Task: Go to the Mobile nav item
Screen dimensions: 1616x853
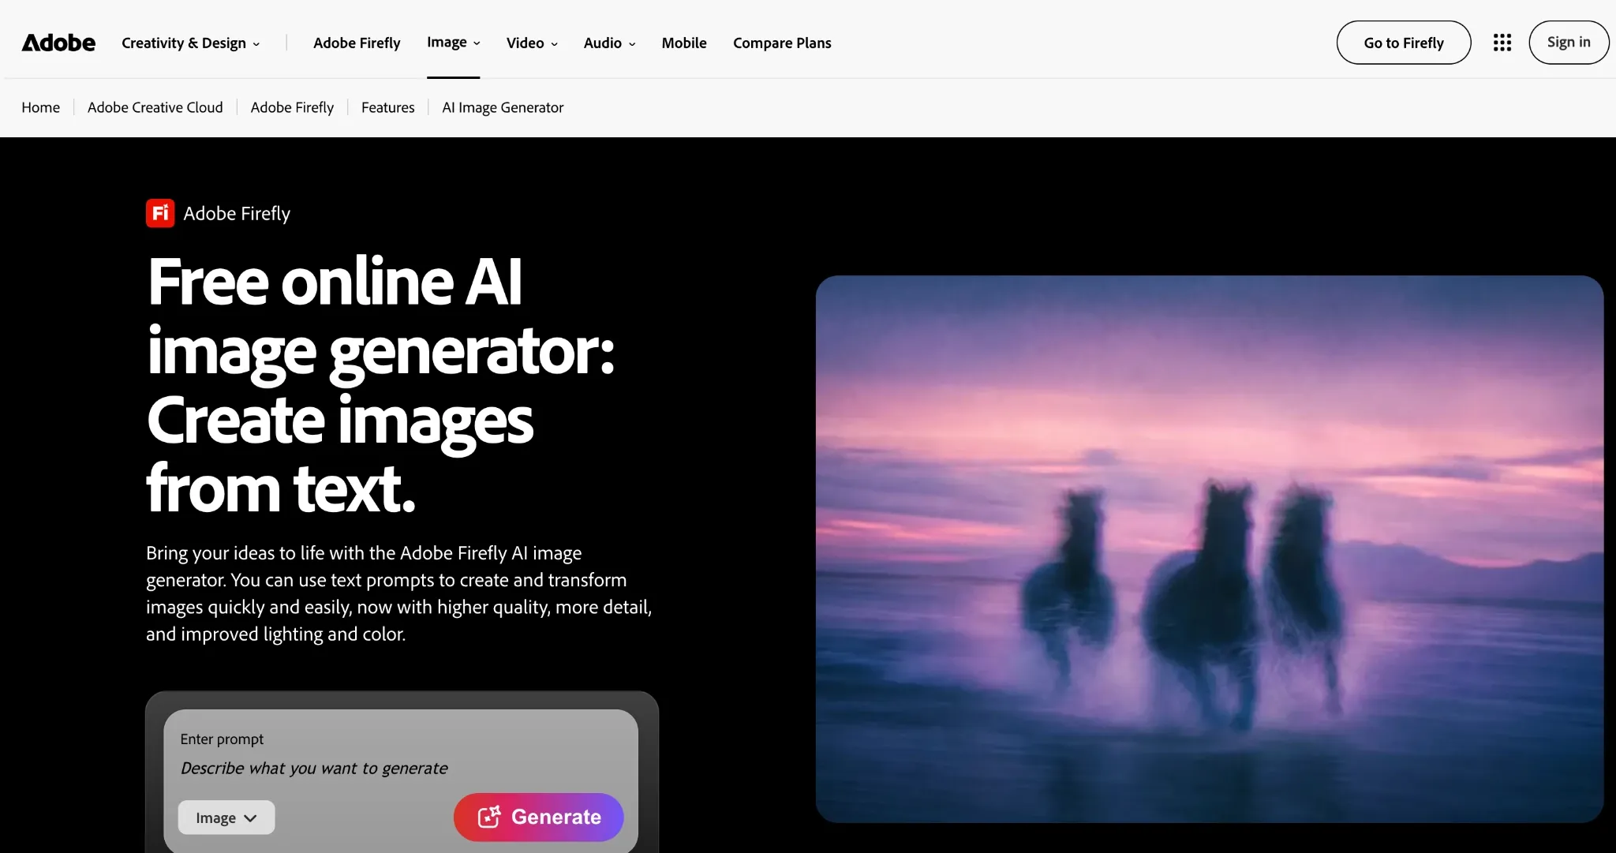Action: click(684, 43)
